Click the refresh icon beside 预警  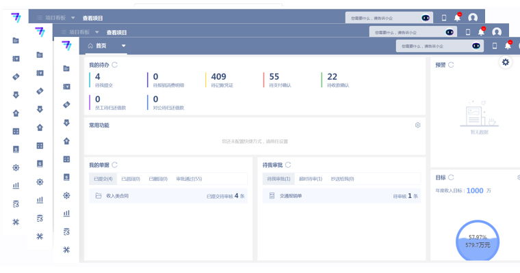(451, 65)
